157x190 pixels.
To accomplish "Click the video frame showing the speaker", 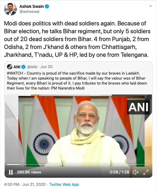I will click(x=78, y=131).
